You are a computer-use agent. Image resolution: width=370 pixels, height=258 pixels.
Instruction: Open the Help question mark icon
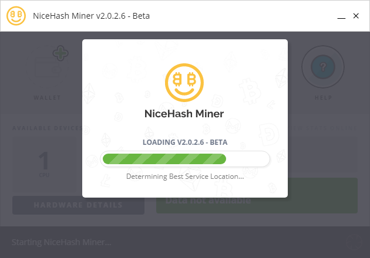(323, 67)
